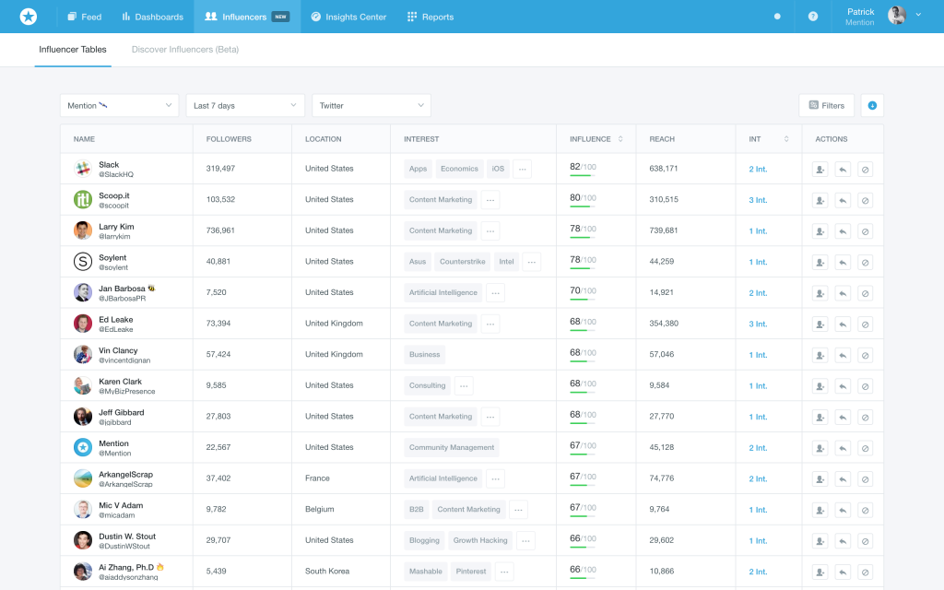Open the Influencers nav item
The width and height of the screenshot is (944, 590).
pyautogui.click(x=247, y=17)
